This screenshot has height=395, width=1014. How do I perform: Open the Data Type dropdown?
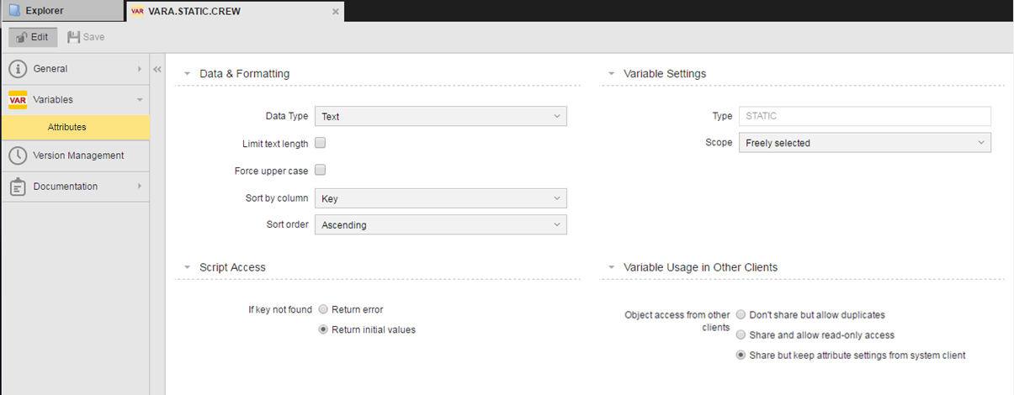[440, 116]
